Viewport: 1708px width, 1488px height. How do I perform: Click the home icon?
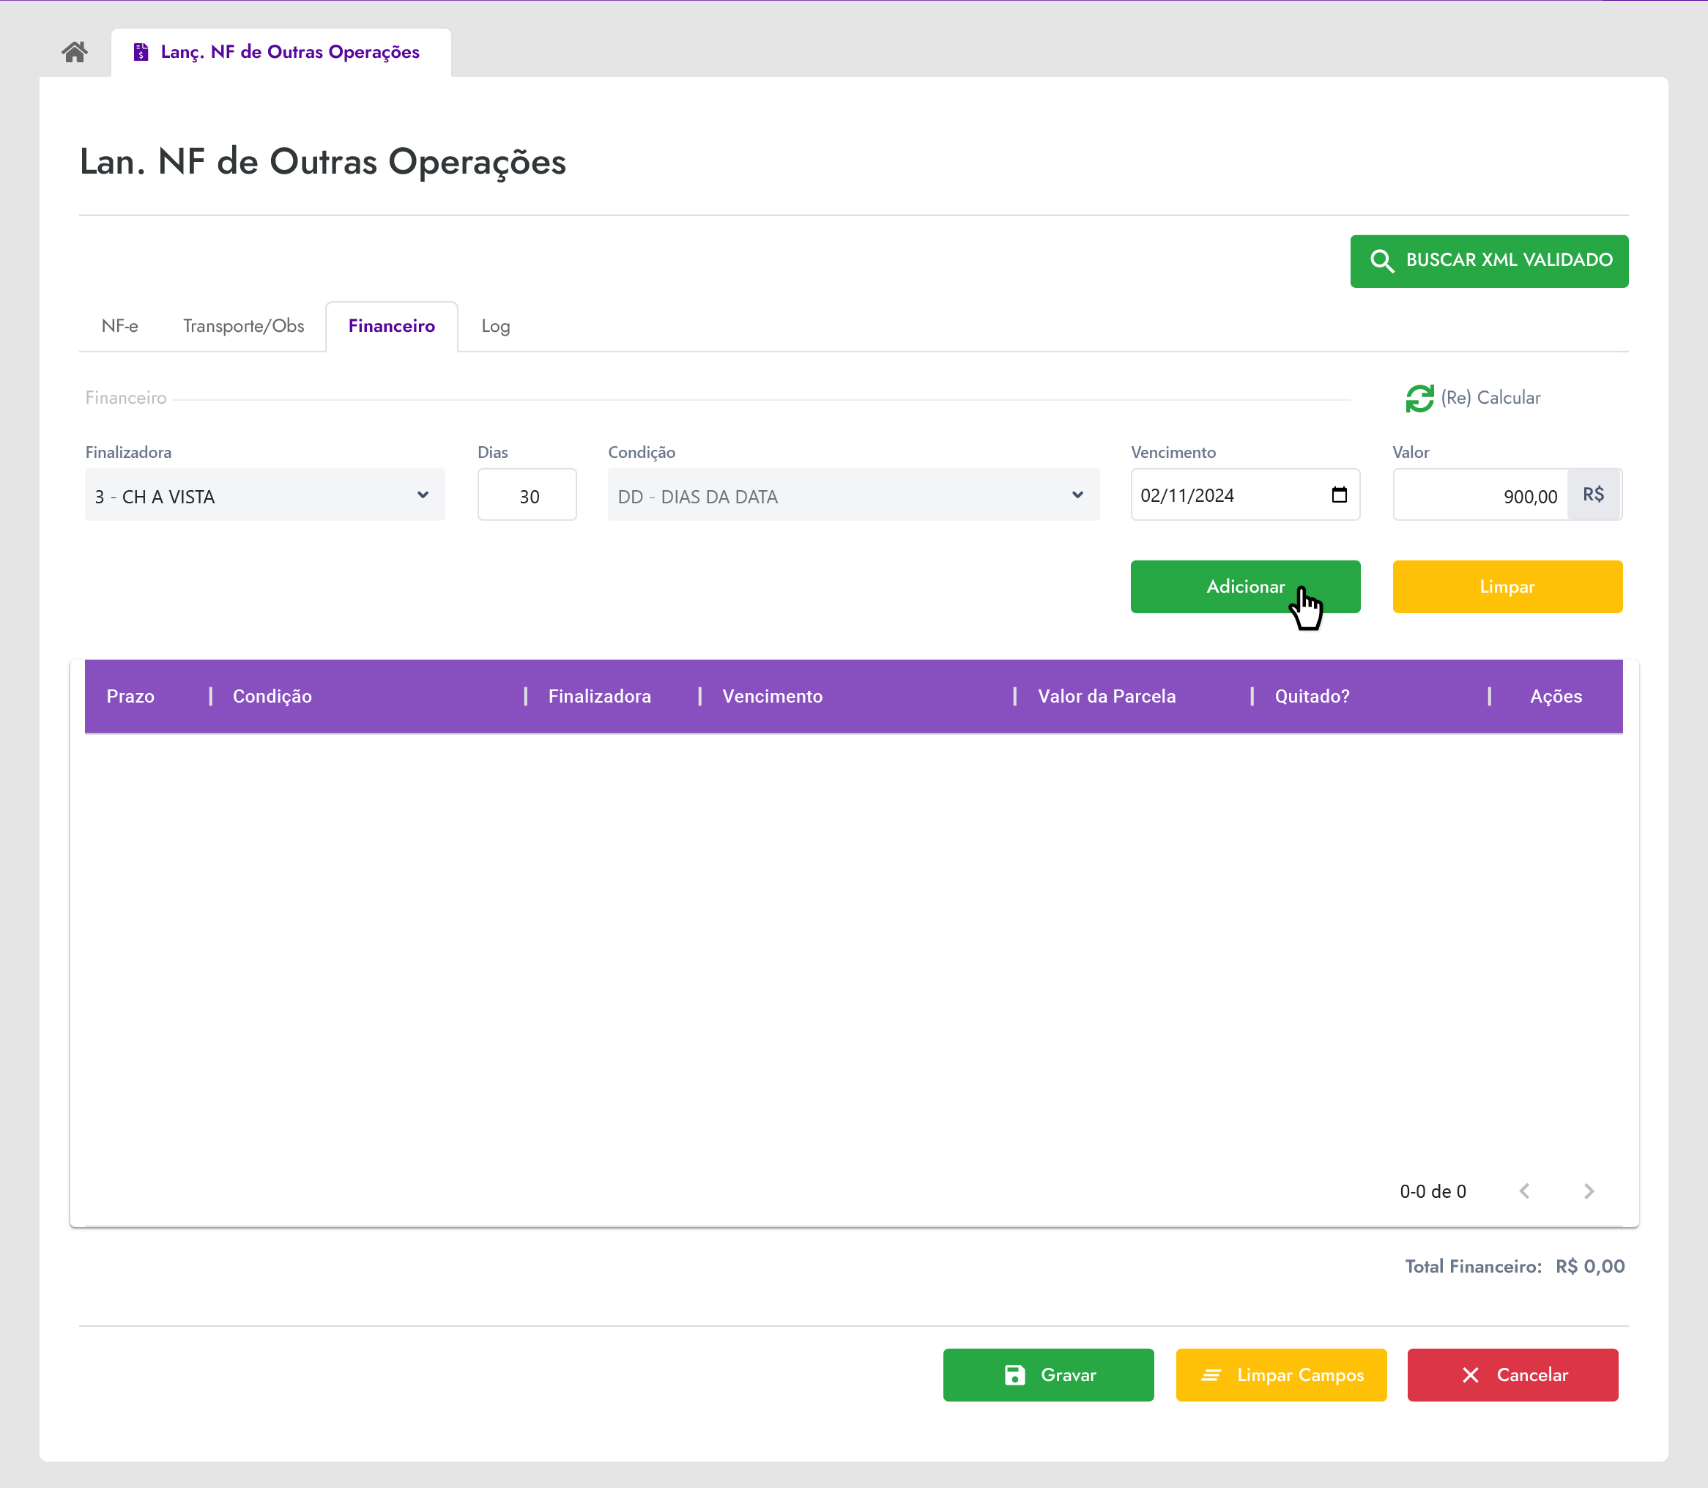tap(75, 52)
